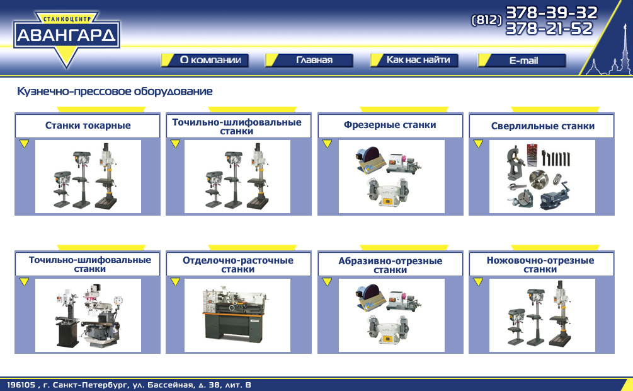This screenshot has height=391, width=633.
Task: Open the Абразивно-отрезные станки category title
Action: click(x=390, y=266)
